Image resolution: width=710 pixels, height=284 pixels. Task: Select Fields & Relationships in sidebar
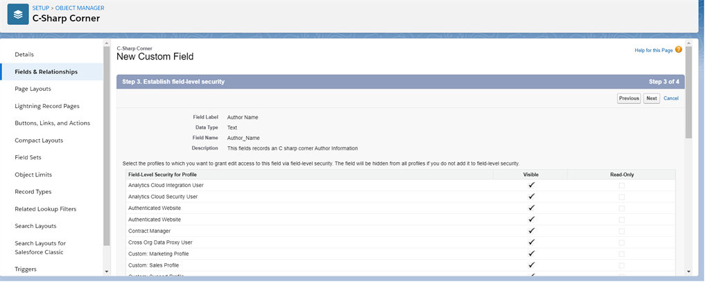[46, 71]
